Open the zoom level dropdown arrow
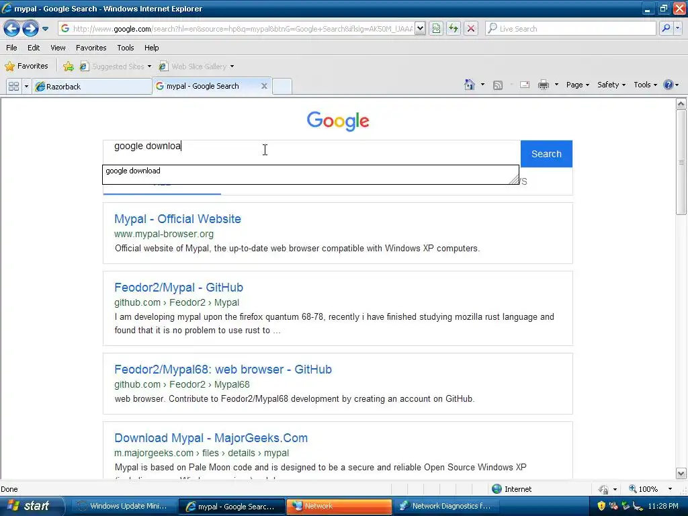The height and width of the screenshot is (516, 688). (x=670, y=489)
